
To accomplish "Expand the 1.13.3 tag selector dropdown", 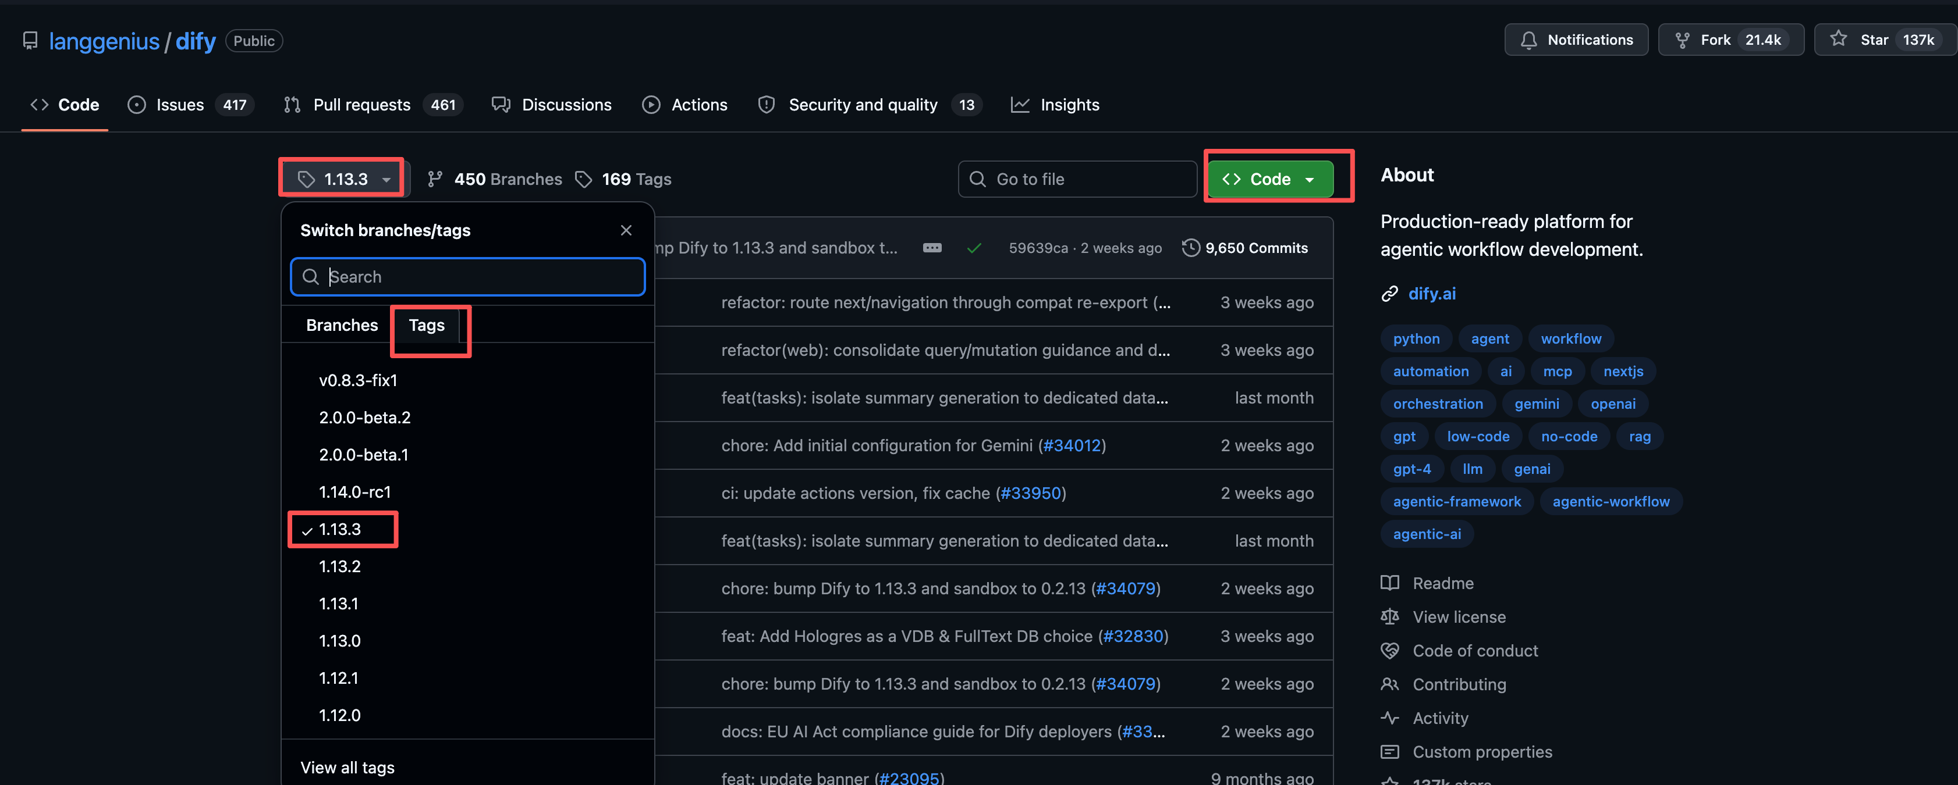I will (343, 179).
